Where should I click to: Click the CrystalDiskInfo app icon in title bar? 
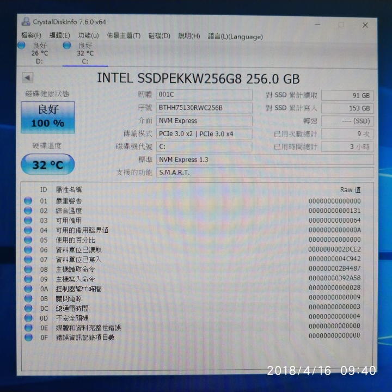[x=26, y=22]
